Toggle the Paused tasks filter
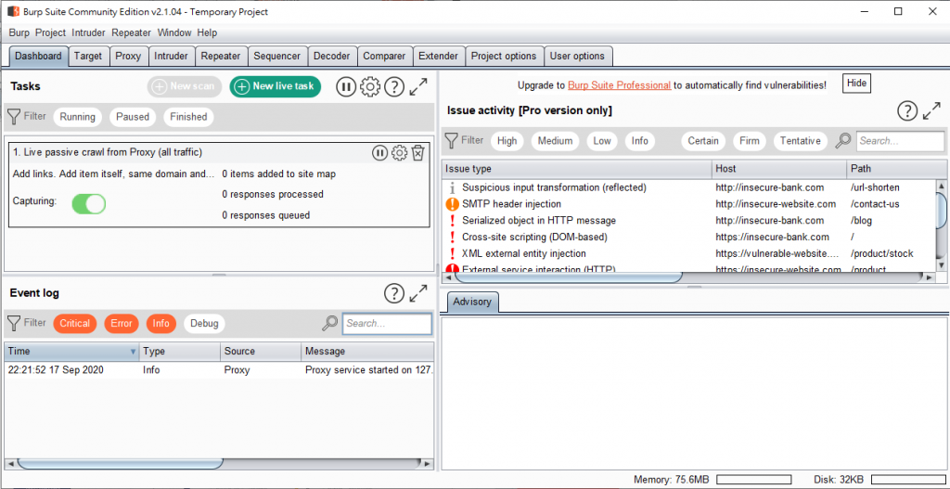 [133, 117]
